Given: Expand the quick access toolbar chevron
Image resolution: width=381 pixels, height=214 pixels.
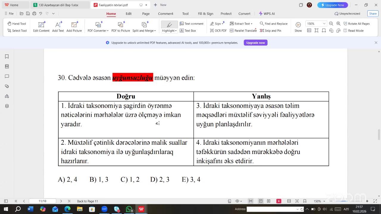Looking at the screenshot, I should [x=53, y=14].
